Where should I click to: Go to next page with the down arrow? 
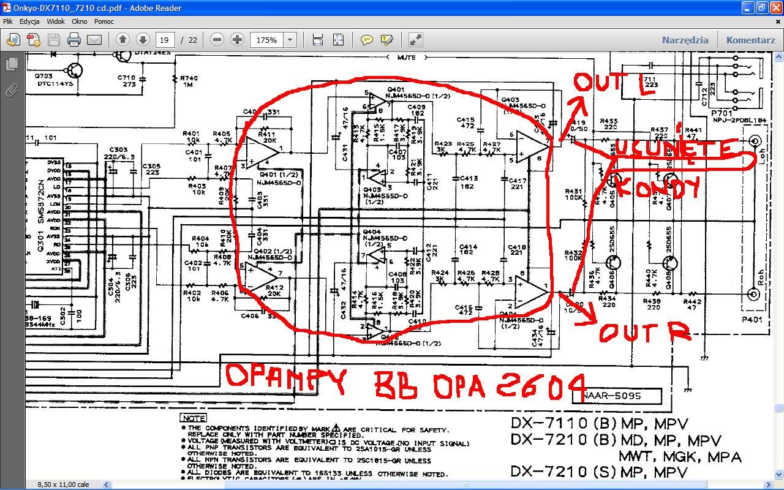(143, 40)
